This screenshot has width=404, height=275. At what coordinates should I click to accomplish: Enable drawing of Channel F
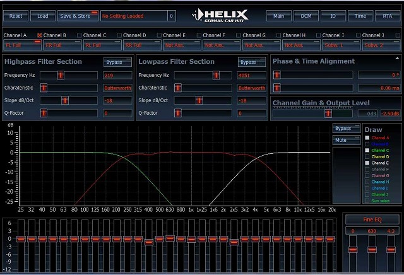point(367,169)
